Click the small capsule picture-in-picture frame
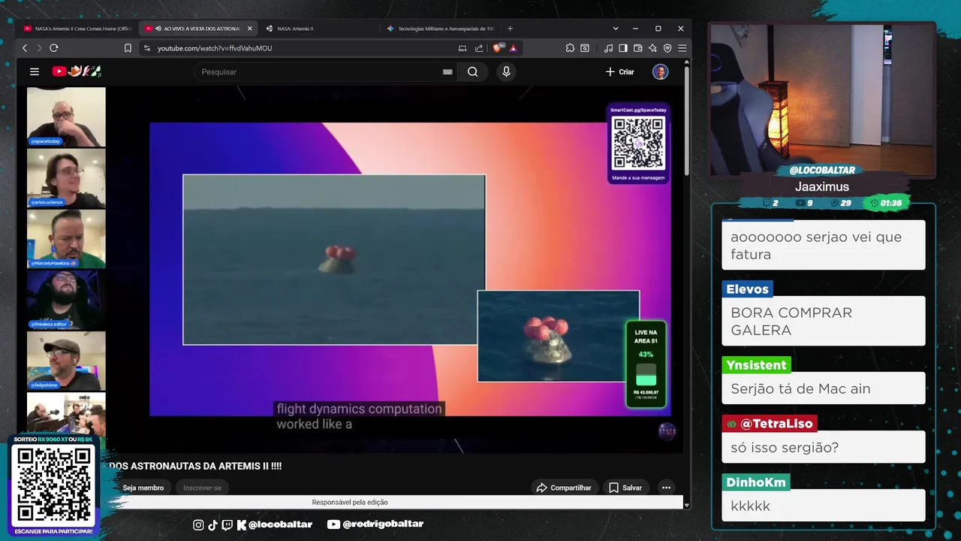Screen dimensions: 961x541 (559, 336)
